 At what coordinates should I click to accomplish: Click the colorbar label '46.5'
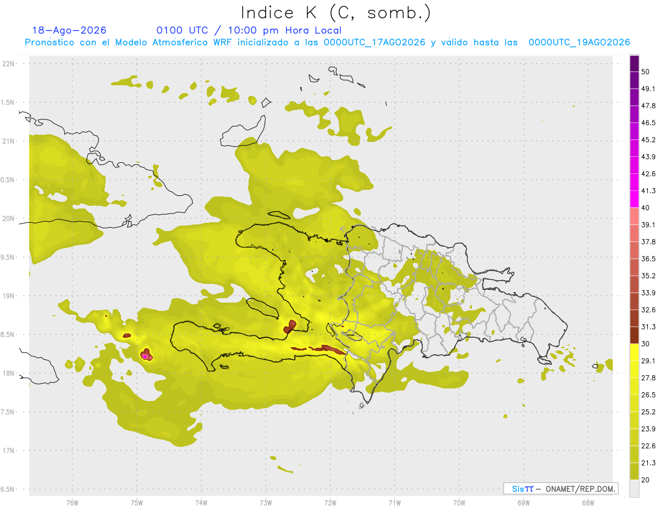(648, 123)
